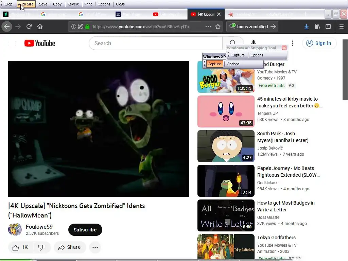Open Options in the top toolbar
The width and height of the screenshot is (348, 261).
click(104, 4)
